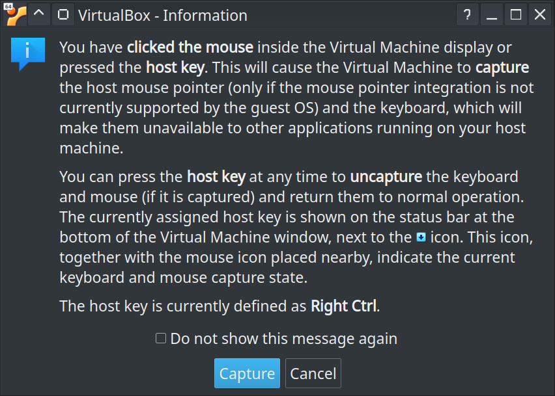
Task: Click the keep-above arrow button in title bar
Action: pos(38,14)
